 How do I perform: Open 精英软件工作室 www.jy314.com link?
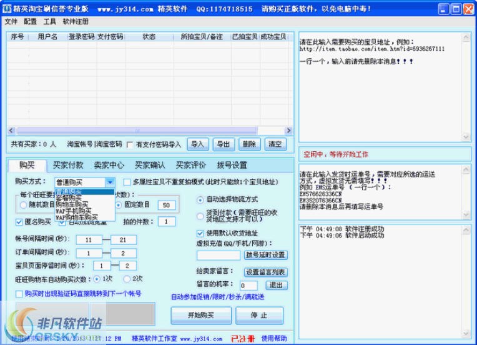click(177, 339)
